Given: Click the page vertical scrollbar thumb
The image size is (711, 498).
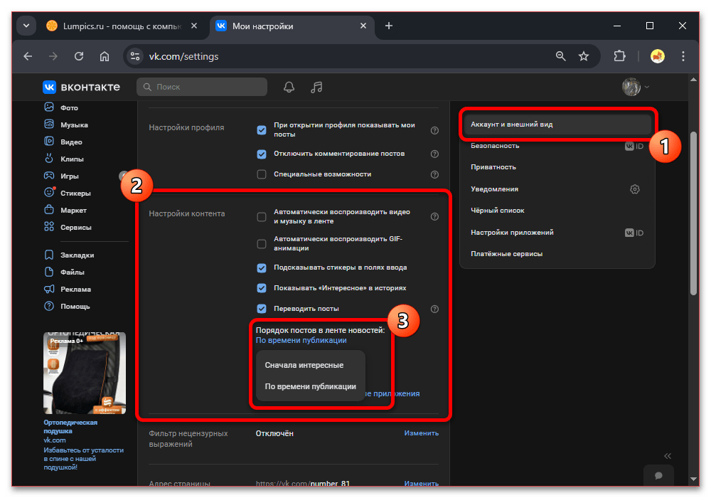Looking at the screenshot, I should pos(693,213).
